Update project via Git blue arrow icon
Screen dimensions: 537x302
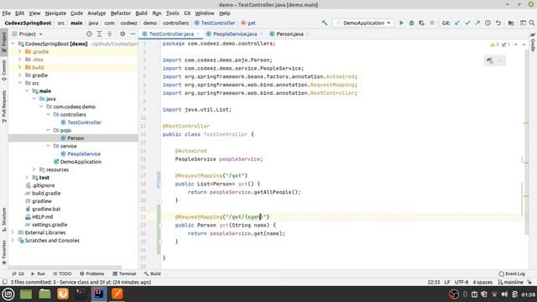pos(457,23)
